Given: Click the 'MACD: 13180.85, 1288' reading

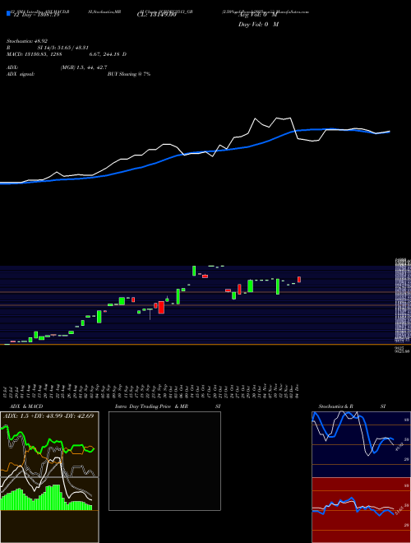Looking at the screenshot, I should (34, 54).
